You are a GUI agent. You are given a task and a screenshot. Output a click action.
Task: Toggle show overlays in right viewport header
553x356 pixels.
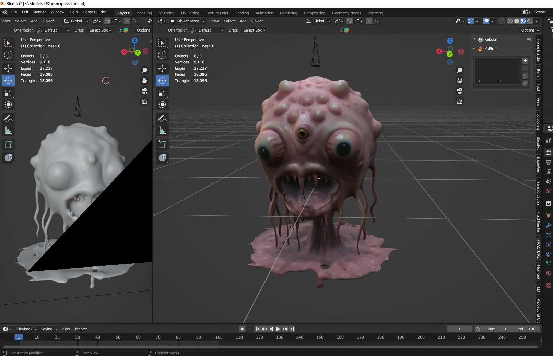(x=486, y=21)
